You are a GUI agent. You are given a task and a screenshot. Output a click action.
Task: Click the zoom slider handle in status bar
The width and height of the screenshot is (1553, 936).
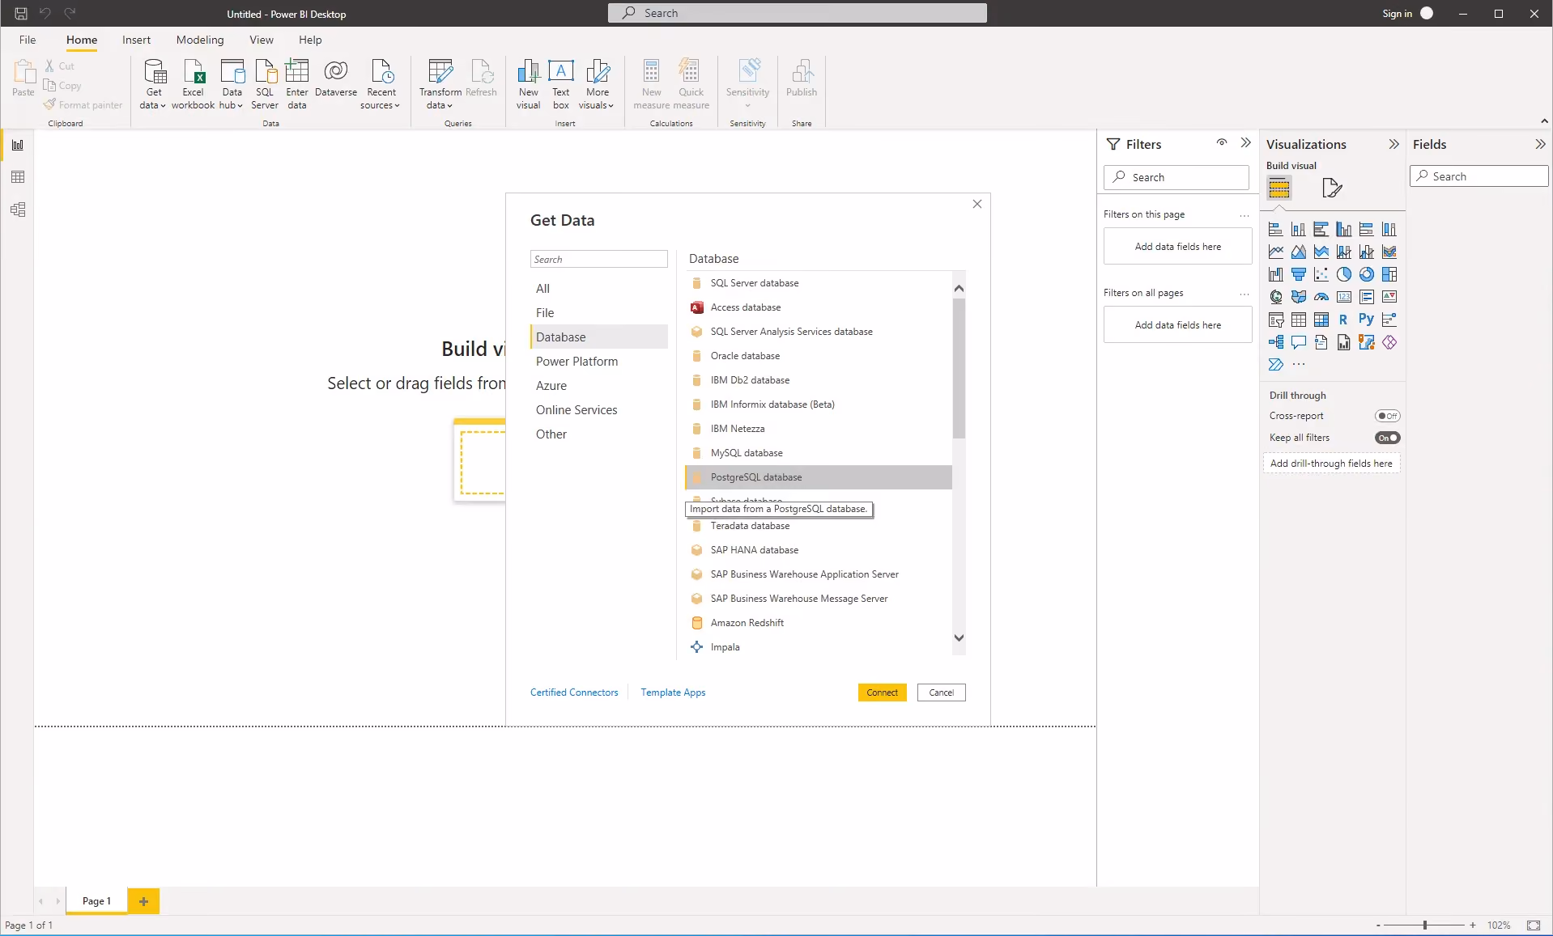[x=1424, y=925]
